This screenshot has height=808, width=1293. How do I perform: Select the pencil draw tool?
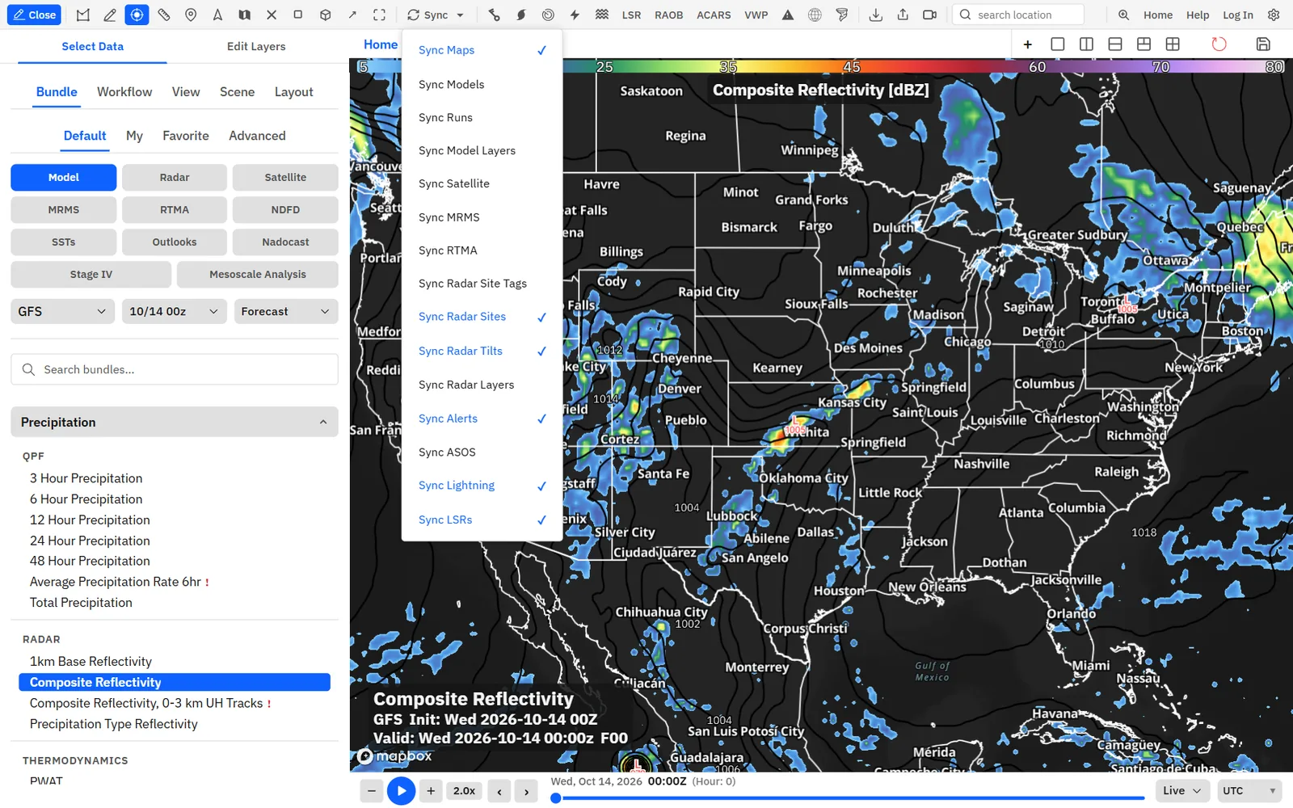[110, 15]
